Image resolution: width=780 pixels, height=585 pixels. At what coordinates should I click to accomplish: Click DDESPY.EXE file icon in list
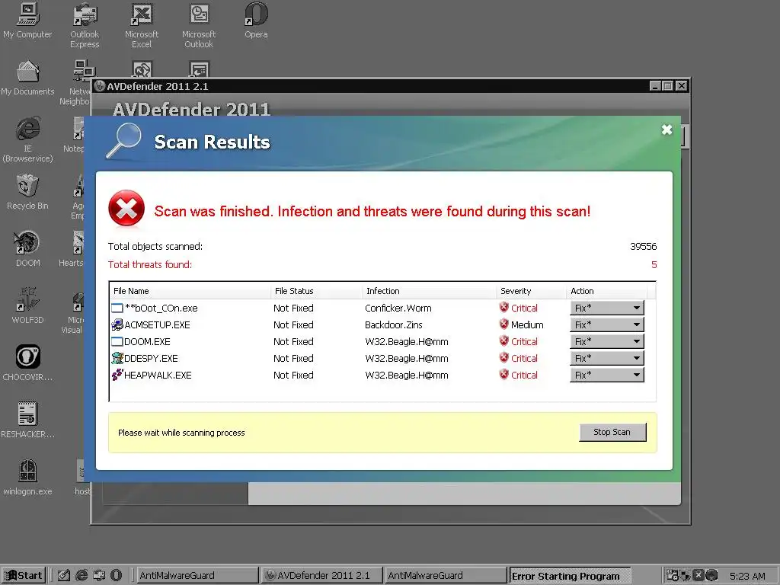117,358
